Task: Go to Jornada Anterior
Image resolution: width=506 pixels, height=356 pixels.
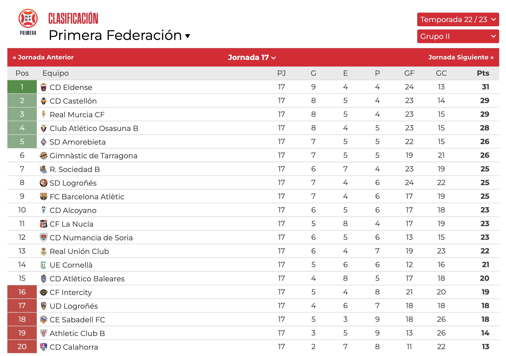Action: point(43,57)
